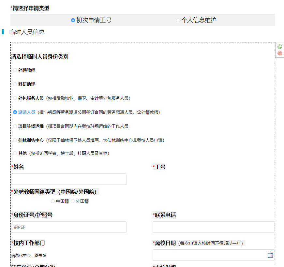Pick 项目驻场运维 identity option
Image resolution: width=284 pixels, height=267 pixels.
tap(15, 126)
